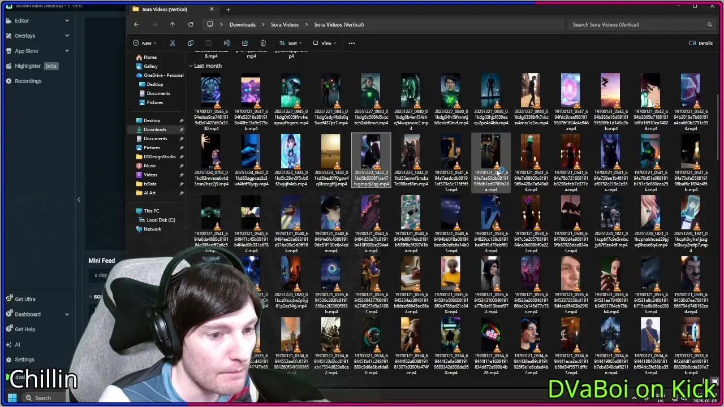Viewport: 724px width, 407px height.
Task: Click the Copy icon in Explorer toolbar
Action: 191,43
